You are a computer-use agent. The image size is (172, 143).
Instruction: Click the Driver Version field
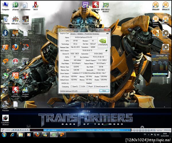point(89,73)
